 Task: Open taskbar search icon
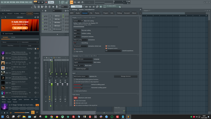(x=8, y=117)
